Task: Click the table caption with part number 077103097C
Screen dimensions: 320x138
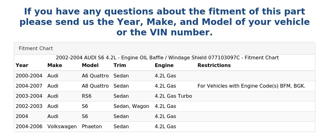Action: (167, 58)
